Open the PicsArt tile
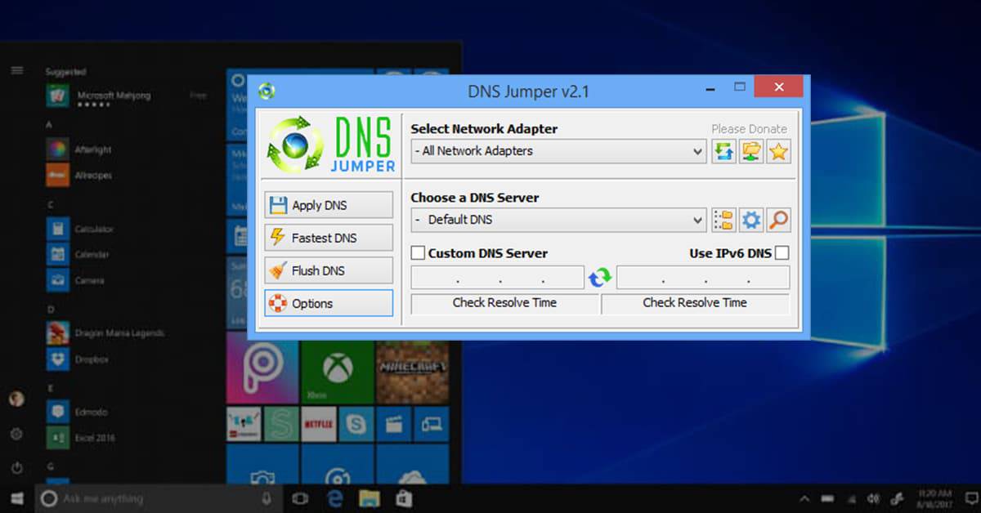 pyautogui.click(x=262, y=367)
